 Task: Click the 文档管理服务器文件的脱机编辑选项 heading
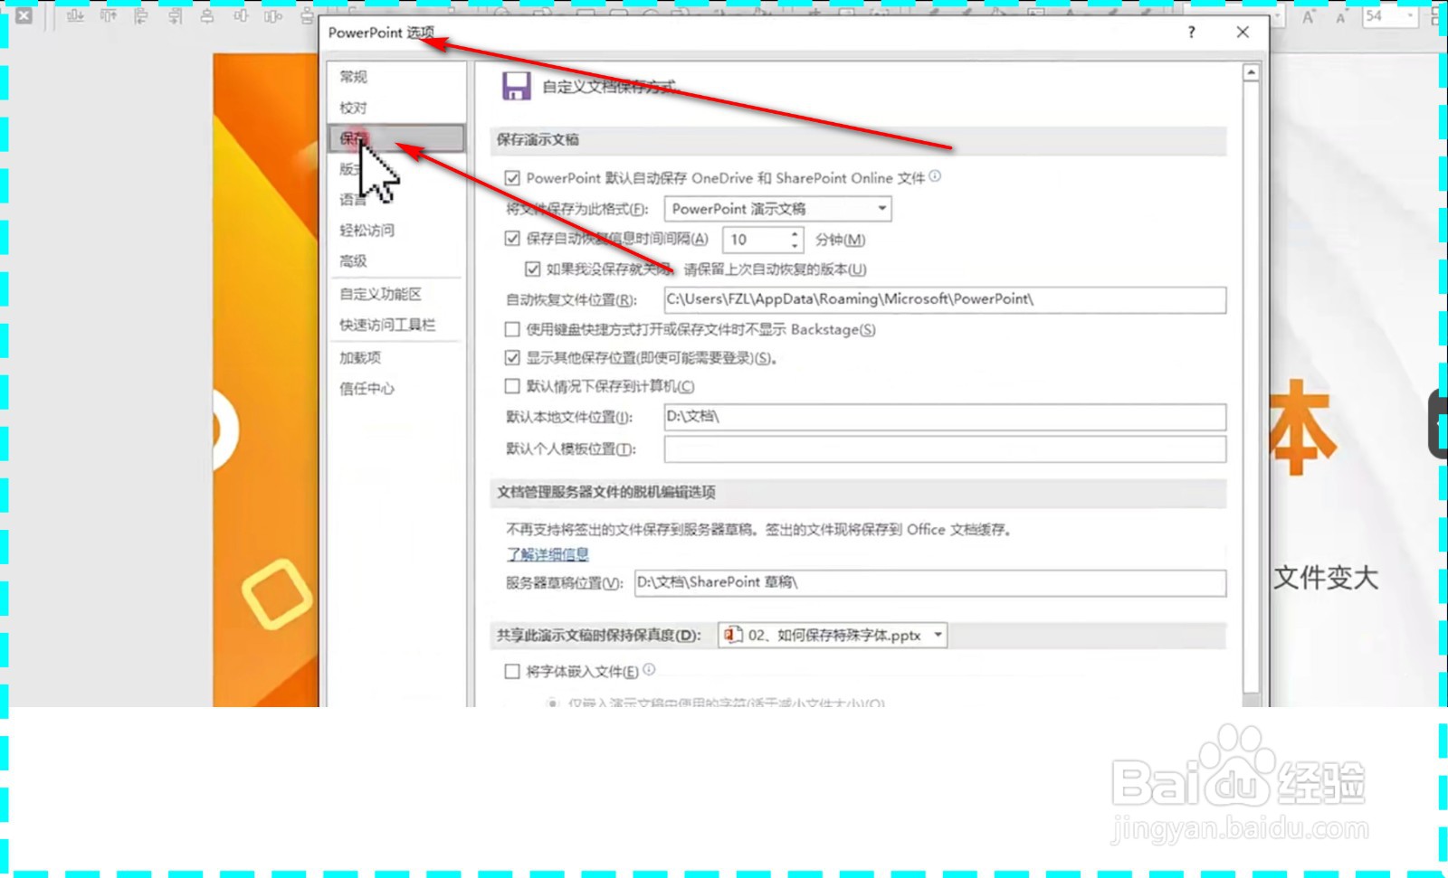click(605, 492)
